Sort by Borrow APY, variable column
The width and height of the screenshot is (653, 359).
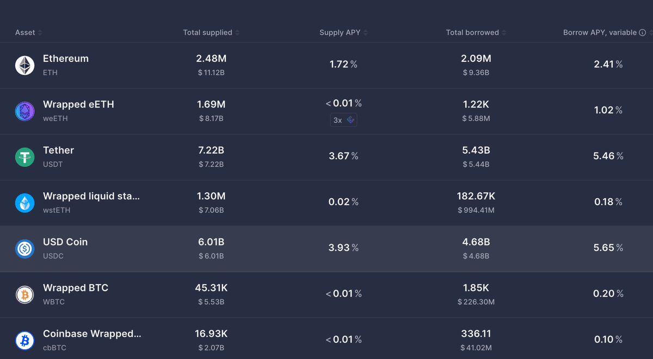[600, 33]
